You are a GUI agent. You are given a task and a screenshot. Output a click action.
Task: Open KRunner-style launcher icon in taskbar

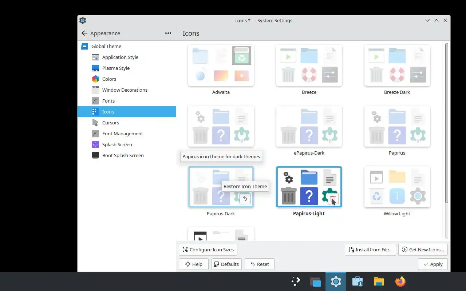click(296, 282)
